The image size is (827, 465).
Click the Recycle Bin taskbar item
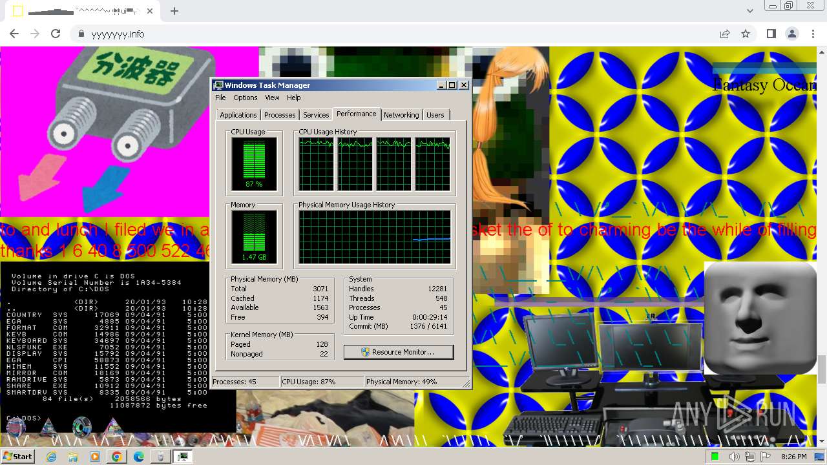coord(161,457)
